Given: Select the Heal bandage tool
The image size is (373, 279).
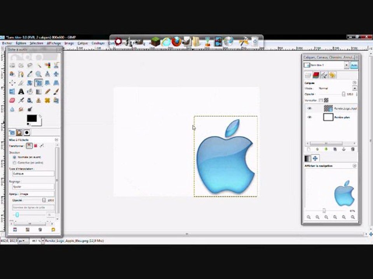Looking at the screenshot, I should [x=47, y=100].
